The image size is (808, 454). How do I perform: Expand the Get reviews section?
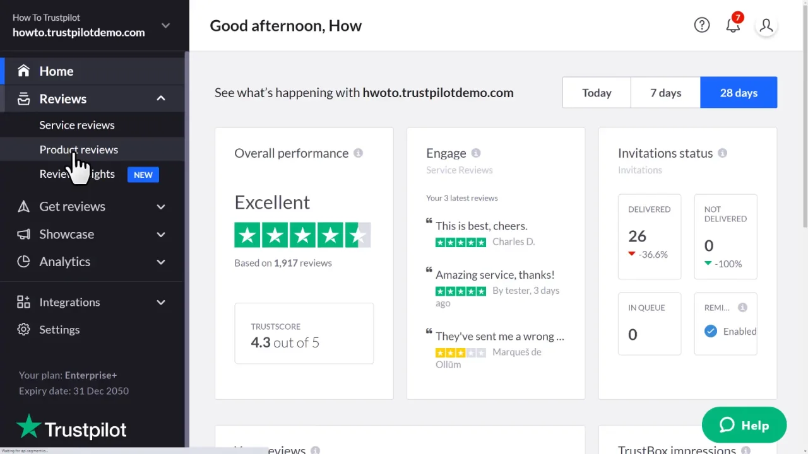tap(161, 207)
